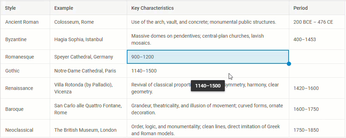Click the Example column header

click(x=89, y=8)
